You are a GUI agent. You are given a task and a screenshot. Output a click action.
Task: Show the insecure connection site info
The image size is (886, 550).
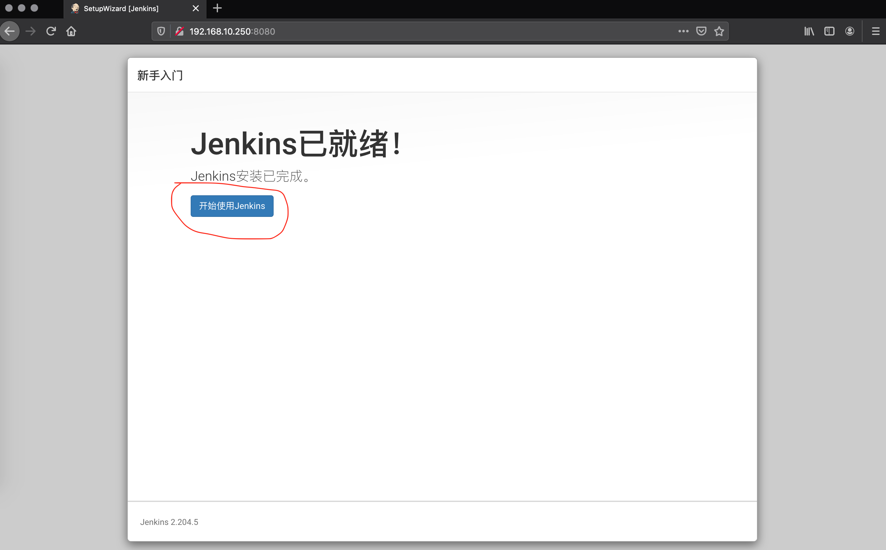tap(180, 31)
